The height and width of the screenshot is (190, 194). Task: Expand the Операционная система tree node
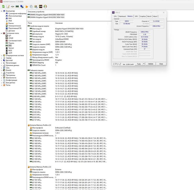coord(1,55)
